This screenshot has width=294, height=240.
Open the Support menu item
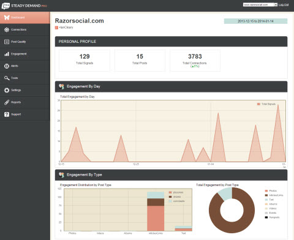pos(25,114)
